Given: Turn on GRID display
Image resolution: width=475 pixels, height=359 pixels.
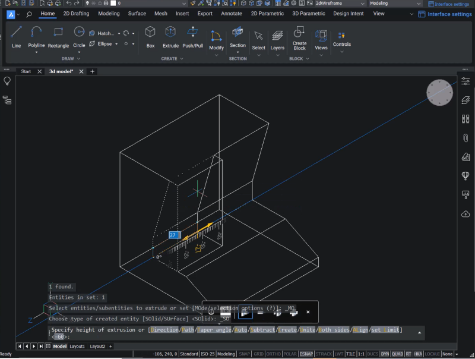Looking at the screenshot, I should [258, 353].
